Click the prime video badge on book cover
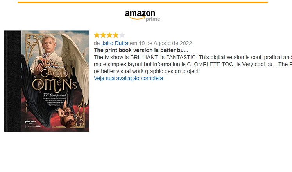292x172 pixels. pyautogui.click(x=30, y=122)
